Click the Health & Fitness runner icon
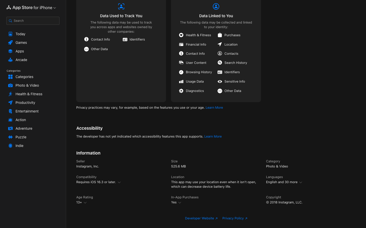The width and height of the screenshot is (366, 228). click(10, 94)
